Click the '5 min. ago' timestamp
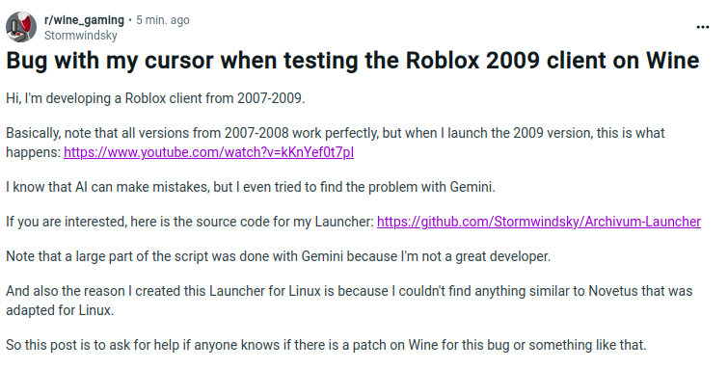Viewport: 728px width, 369px height. click(163, 20)
